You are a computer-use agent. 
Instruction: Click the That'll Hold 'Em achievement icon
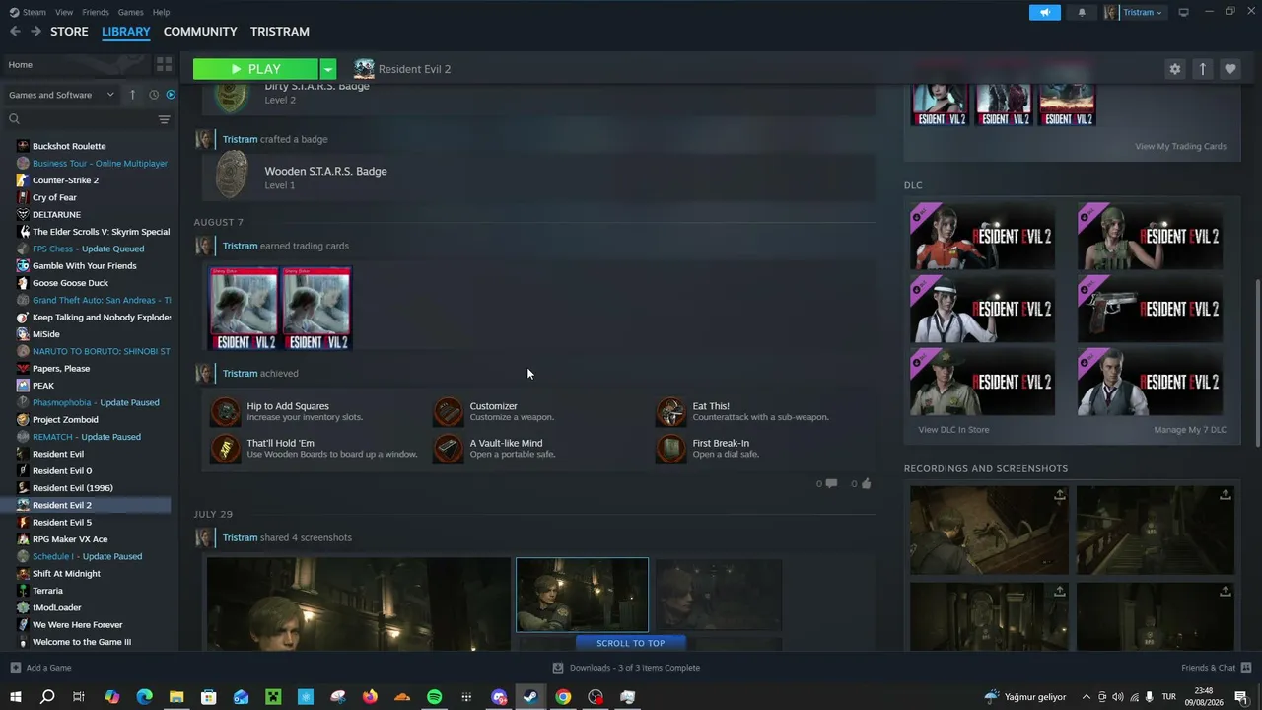pyautogui.click(x=226, y=449)
